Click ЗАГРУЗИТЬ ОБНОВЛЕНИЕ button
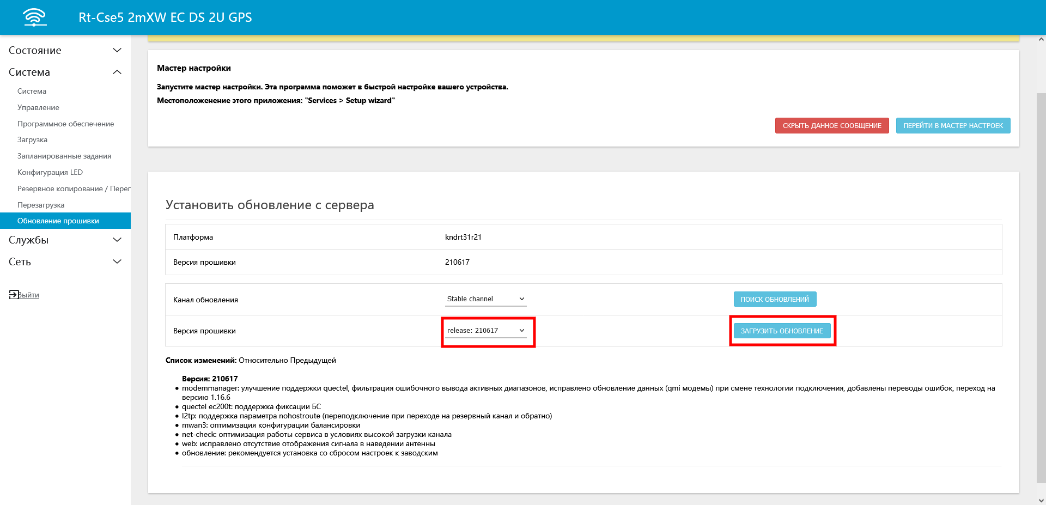 782,331
